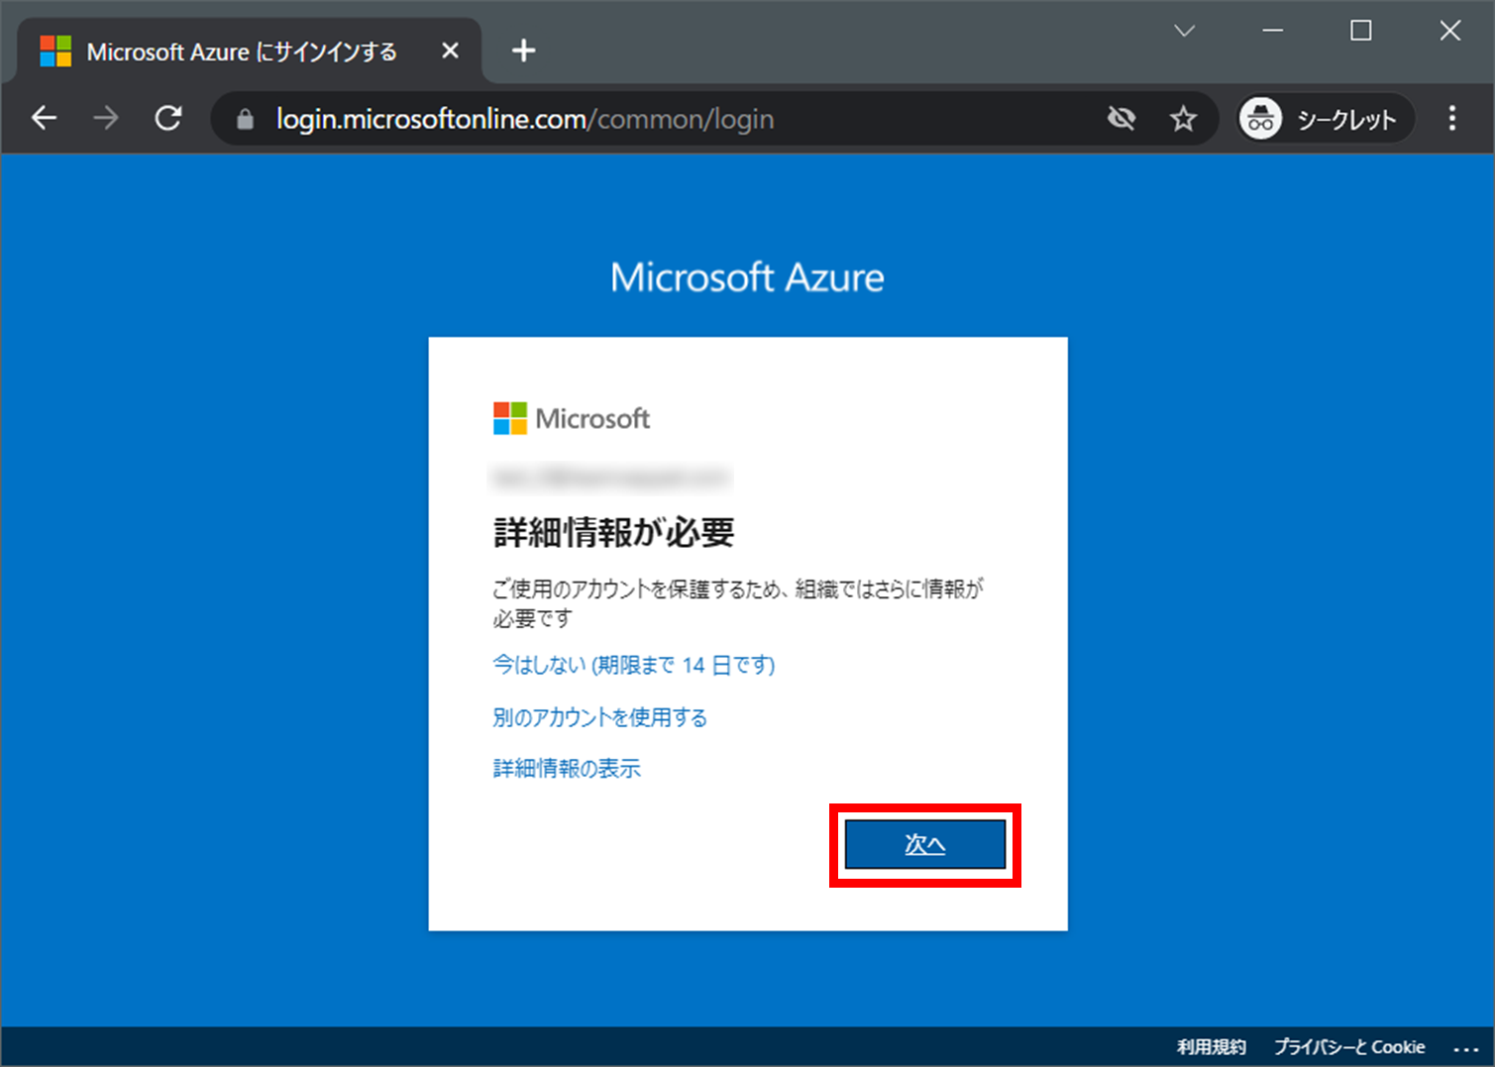The height and width of the screenshot is (1067, 1495).
Task: Open プライバシーと Cookie footer link
Action: pyautogui.click(x=1348, y=1047)
